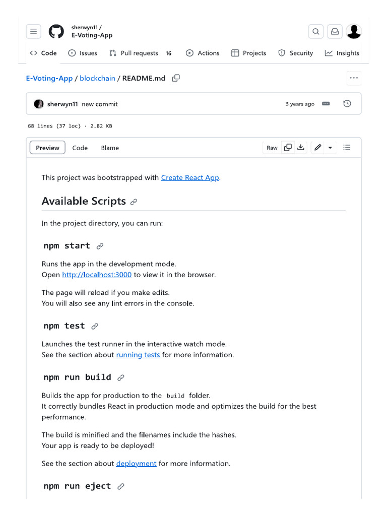
Task: Click the Raw button
Action: (272, 148)
